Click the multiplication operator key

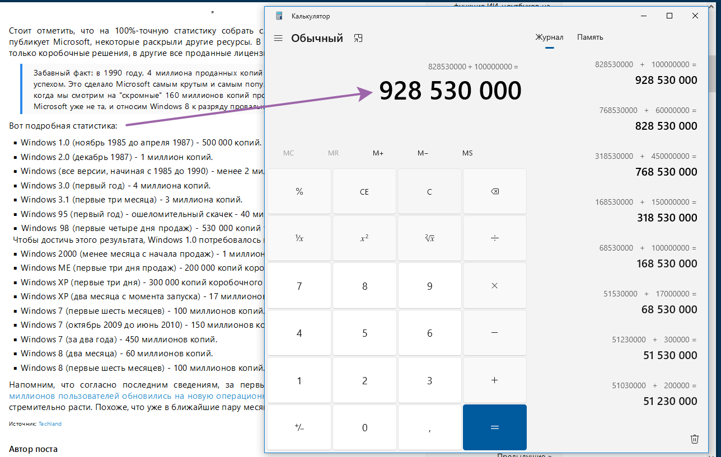coord(495,286)
